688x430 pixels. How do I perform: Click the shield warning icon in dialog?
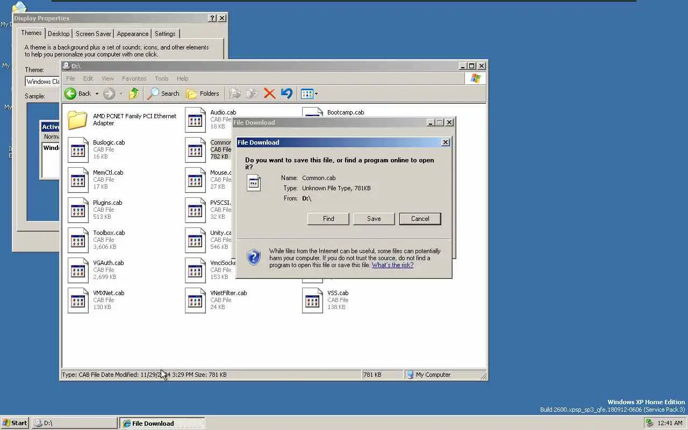254,257
